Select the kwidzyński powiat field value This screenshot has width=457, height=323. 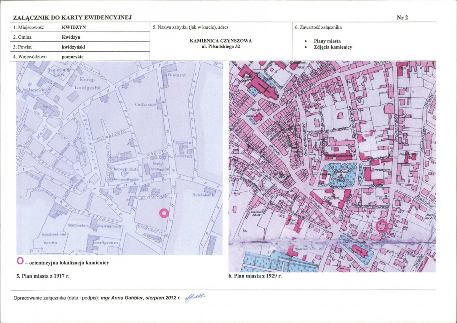[74, 47]
